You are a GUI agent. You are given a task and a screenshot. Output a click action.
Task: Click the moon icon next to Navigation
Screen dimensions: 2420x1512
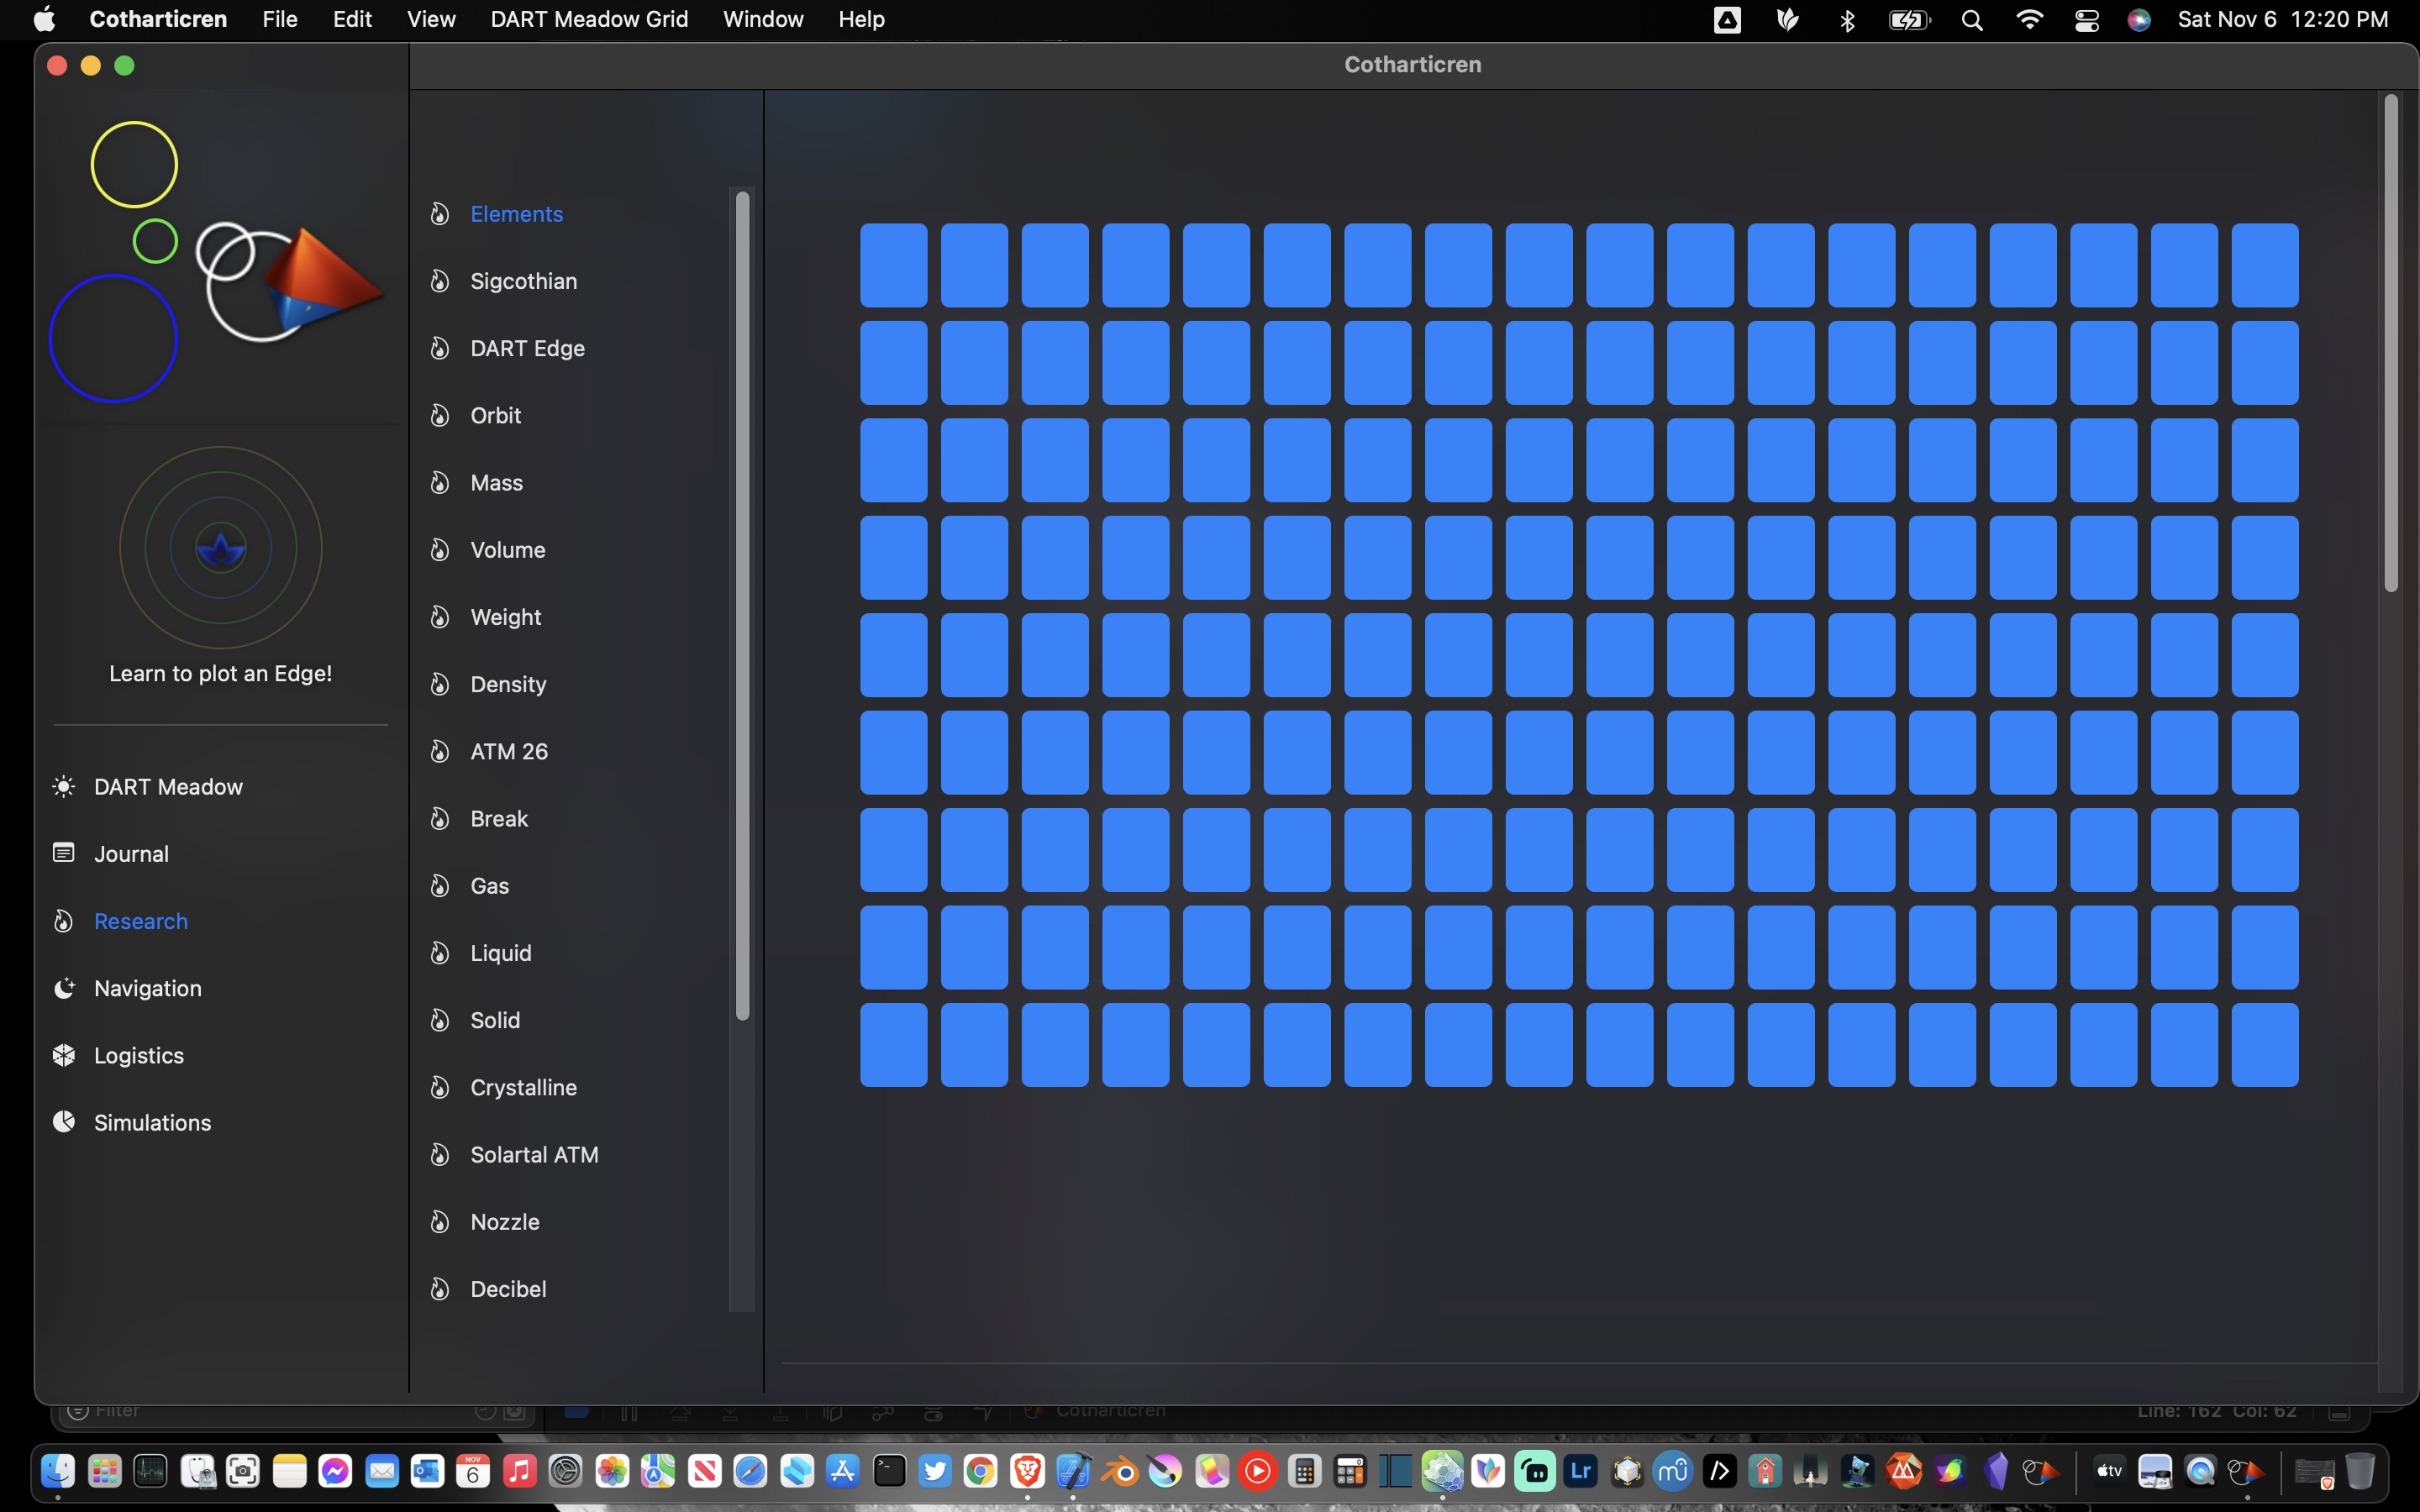click(63, 988)
